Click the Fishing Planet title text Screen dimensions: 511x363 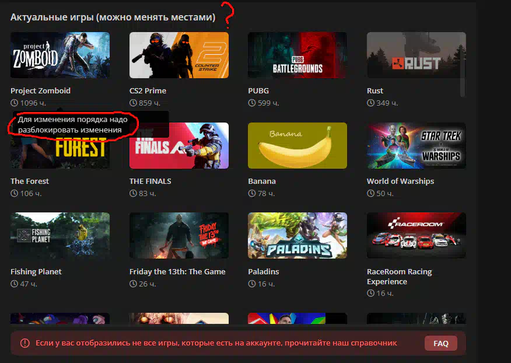[x=36, y=272]
